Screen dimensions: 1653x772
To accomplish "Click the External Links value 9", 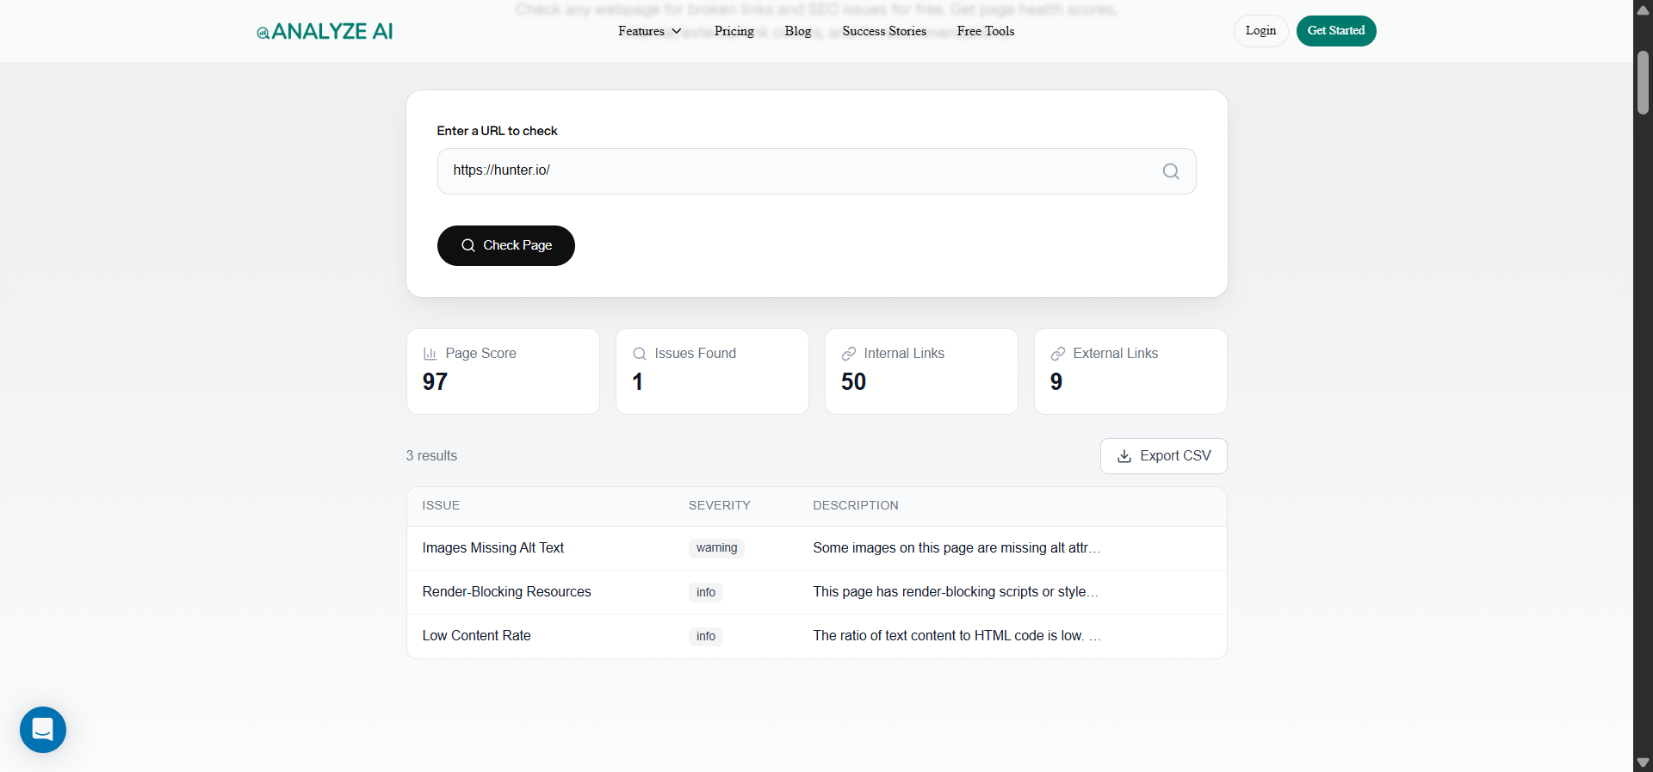I will pos(1056,382).
